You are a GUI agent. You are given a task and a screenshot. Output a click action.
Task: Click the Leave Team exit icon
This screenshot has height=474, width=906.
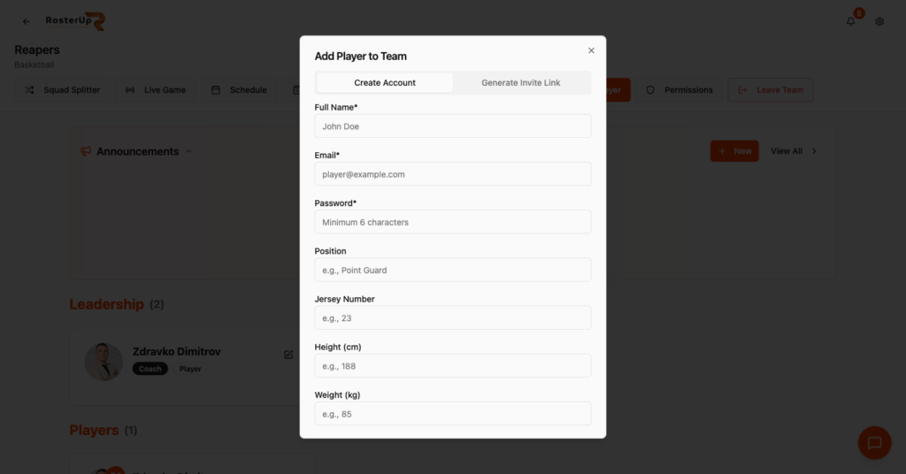tap(742, 90)
